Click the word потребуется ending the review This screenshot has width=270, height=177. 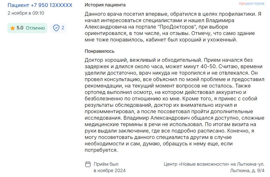101,150
